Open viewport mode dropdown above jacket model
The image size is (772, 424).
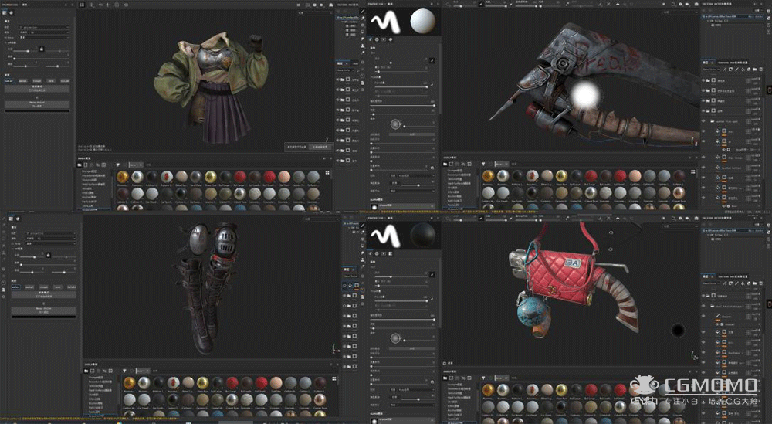pos(315,13)
